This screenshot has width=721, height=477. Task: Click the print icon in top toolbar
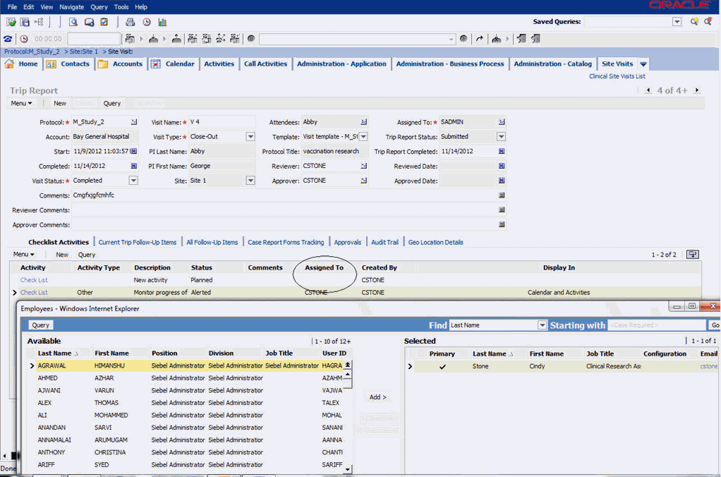[130, 22]
